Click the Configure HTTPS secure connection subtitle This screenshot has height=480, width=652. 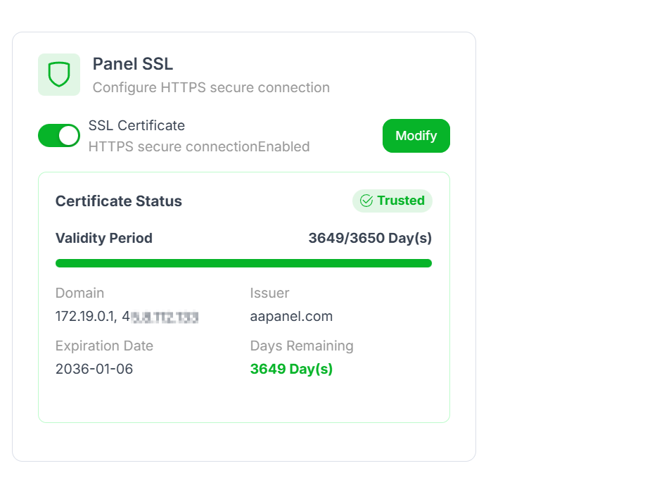tap(211, 88)
